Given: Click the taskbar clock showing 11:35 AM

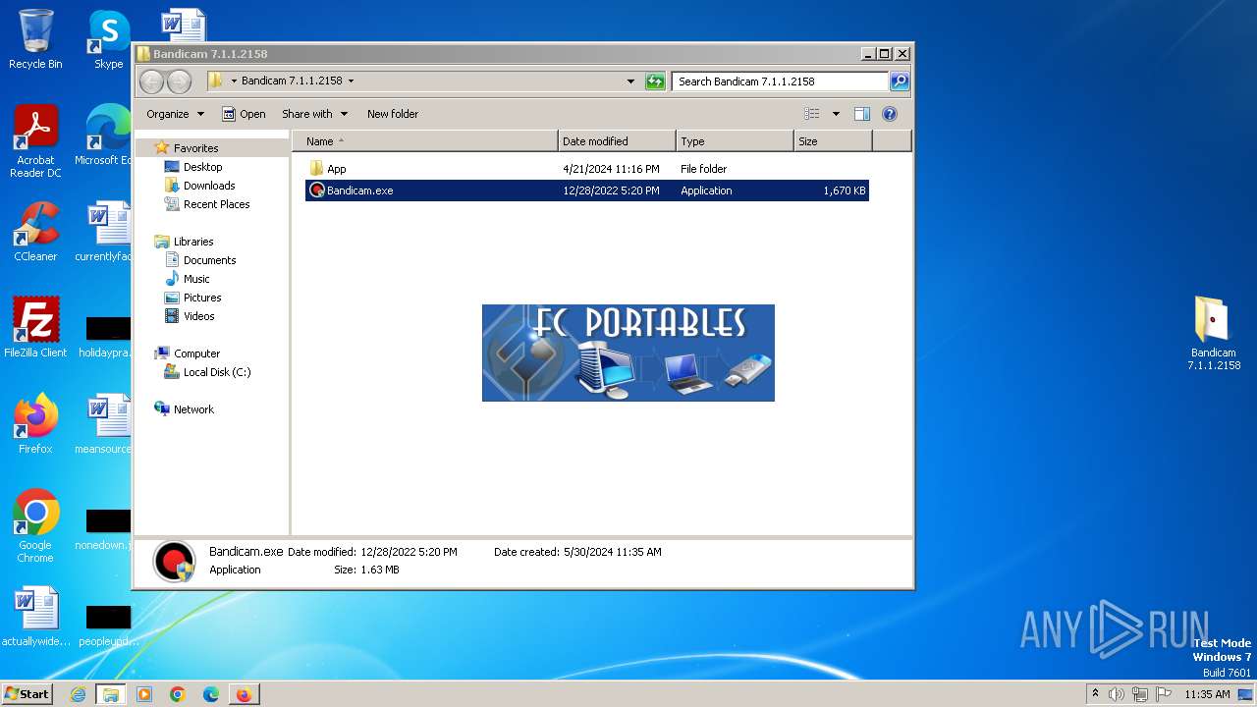Looking at the screenshot, I should click(x=1207, y=694).
